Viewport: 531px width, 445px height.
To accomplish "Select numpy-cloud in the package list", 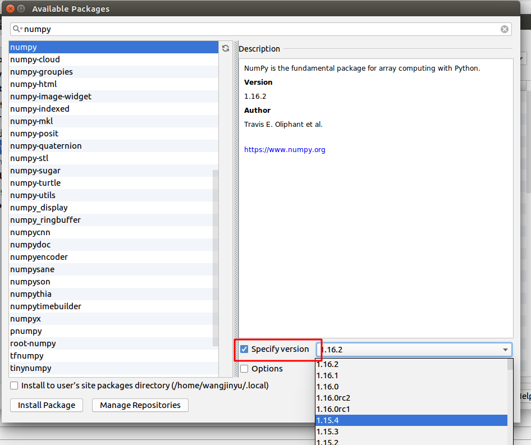I will [x=114, y=59].
